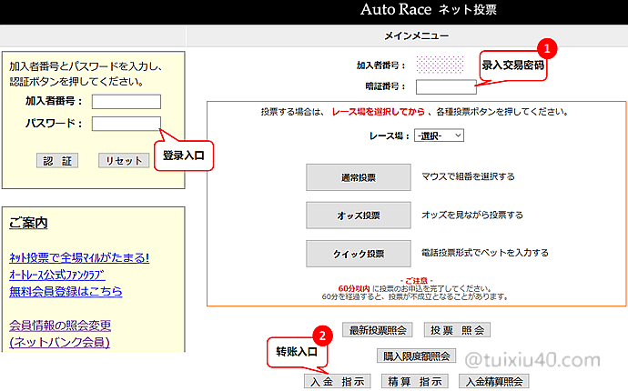Click the masked 加入者番号 value in main menu

tap(440, 65)
